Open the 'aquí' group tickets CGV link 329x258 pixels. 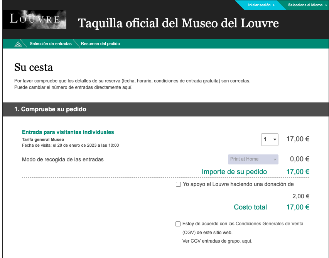(246, 241)
